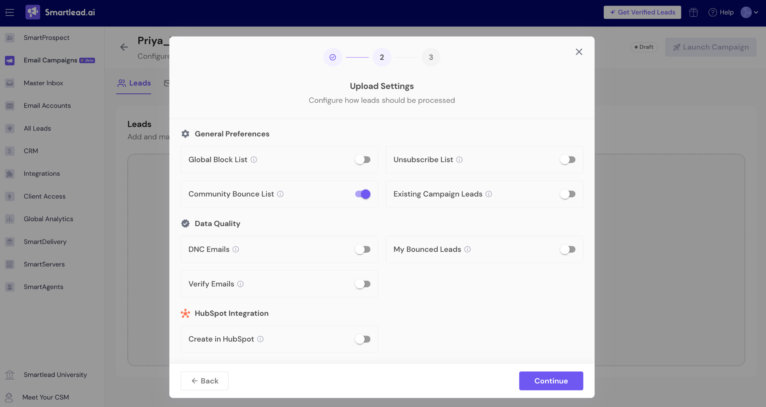Click the back arrow beside campaign name
766x407 pixels.
[x=124, y=47]
